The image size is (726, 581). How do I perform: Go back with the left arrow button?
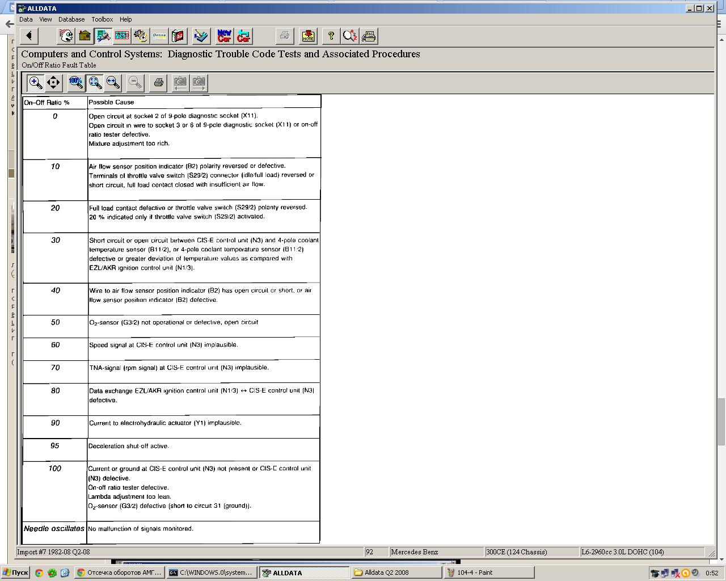tap(29, 36)
